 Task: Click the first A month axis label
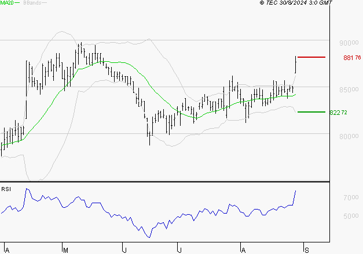point(7,251)
